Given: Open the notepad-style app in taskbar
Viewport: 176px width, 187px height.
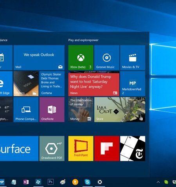Looking at the screenshot, I should (14, 182).
